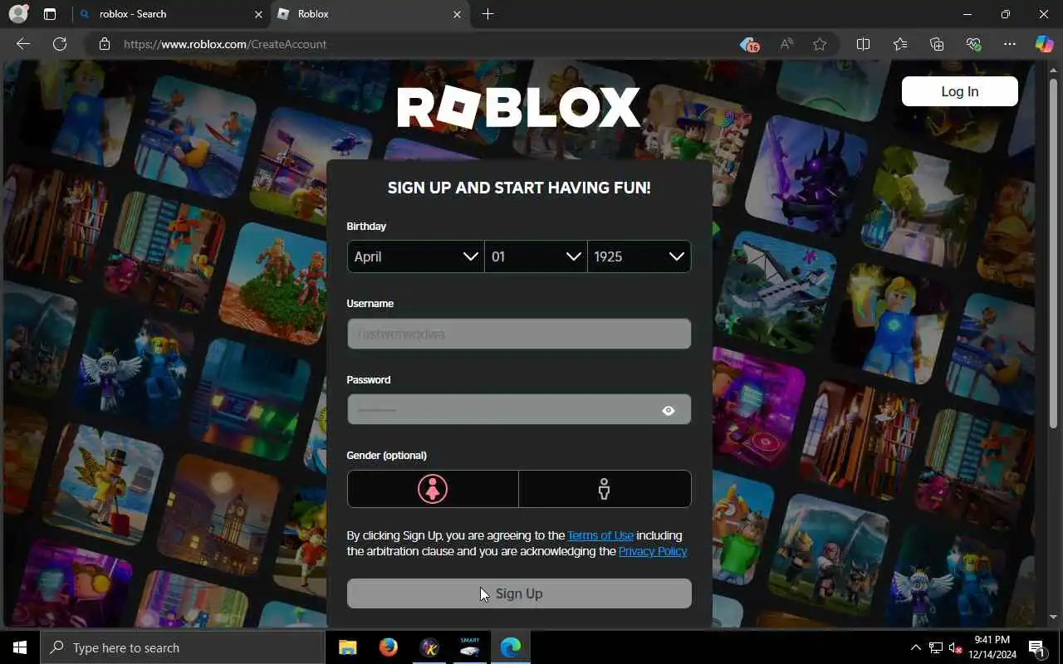Screen dimensions: 1063x664
Task: Toggle password visibility eye icon
Action: [669, 410]
